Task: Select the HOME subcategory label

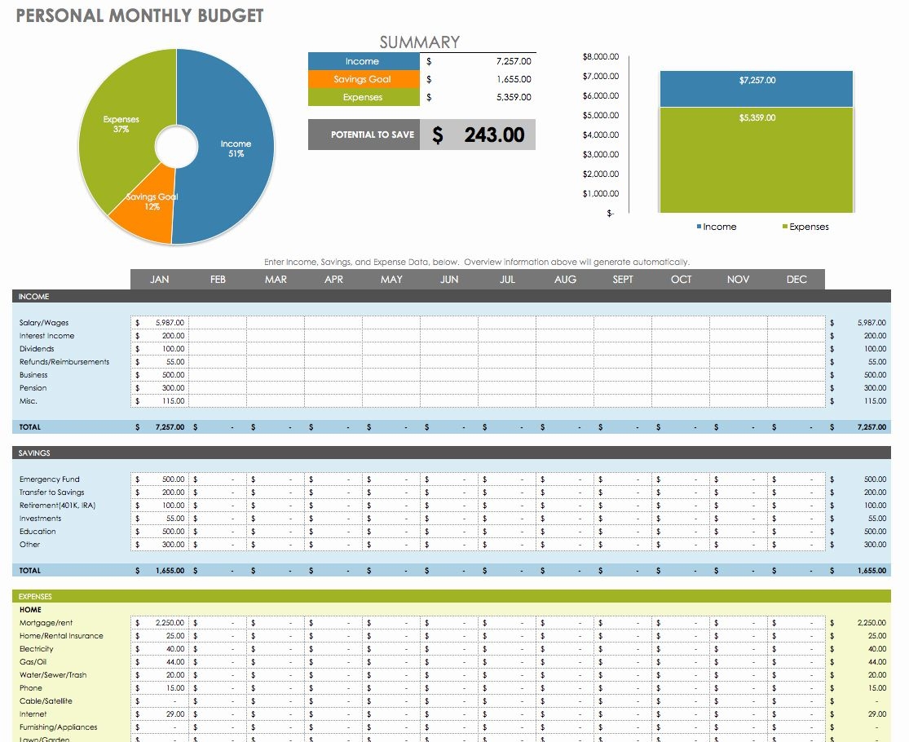Action: pos(30,610)
